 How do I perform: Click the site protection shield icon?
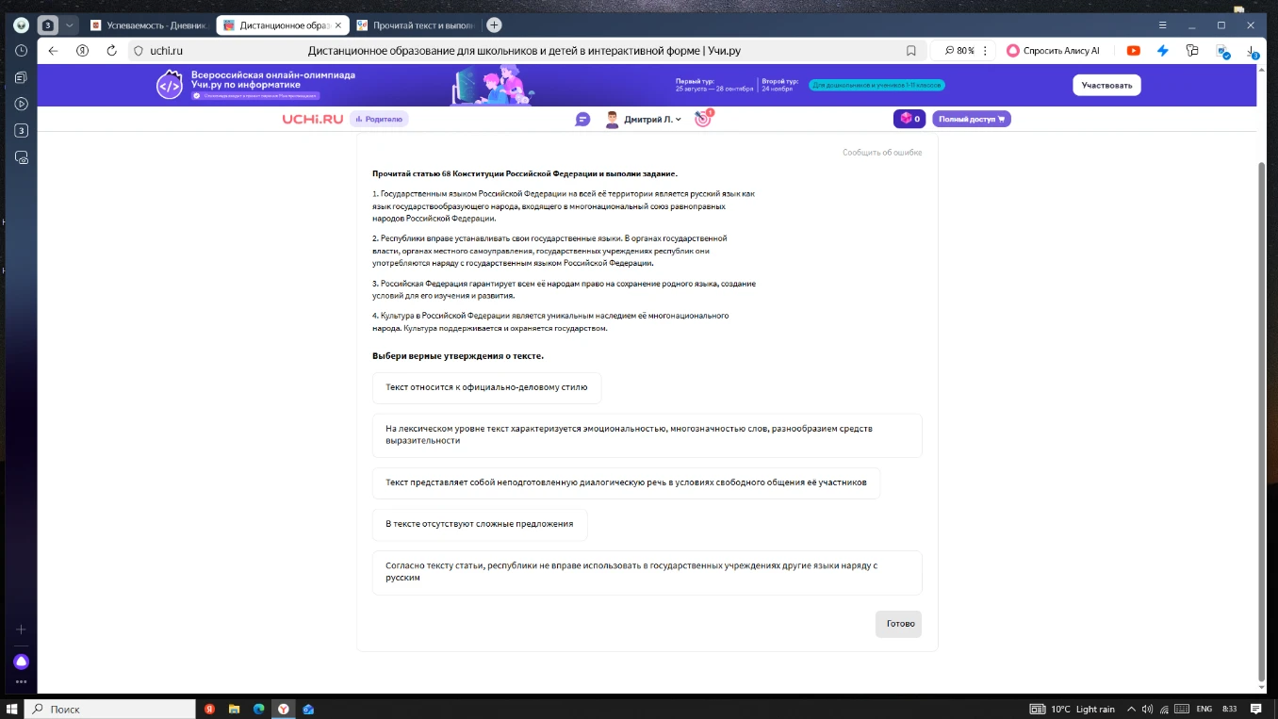pos(139,51)
